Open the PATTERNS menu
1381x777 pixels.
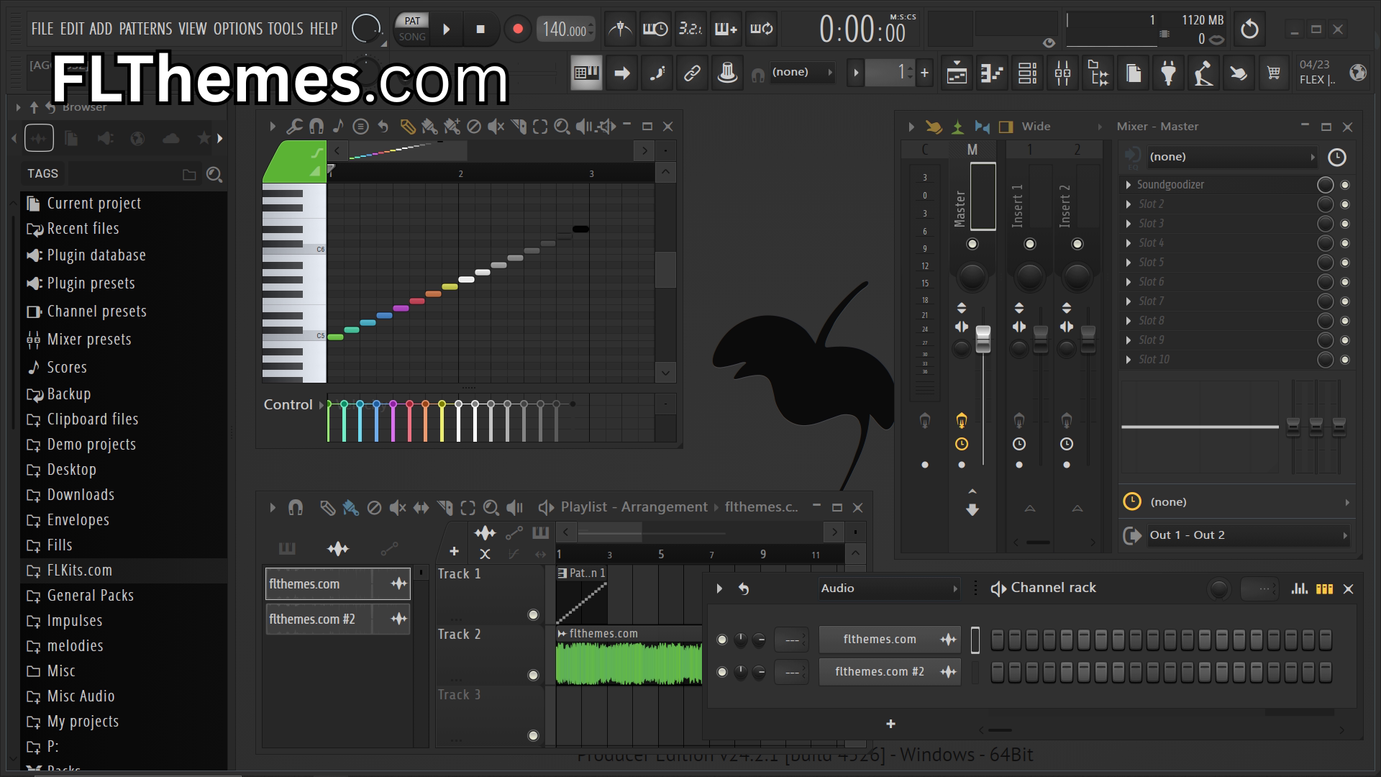(145, 29)
